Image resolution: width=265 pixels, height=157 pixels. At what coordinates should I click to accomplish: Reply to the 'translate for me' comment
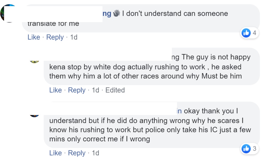click(55, 37)
